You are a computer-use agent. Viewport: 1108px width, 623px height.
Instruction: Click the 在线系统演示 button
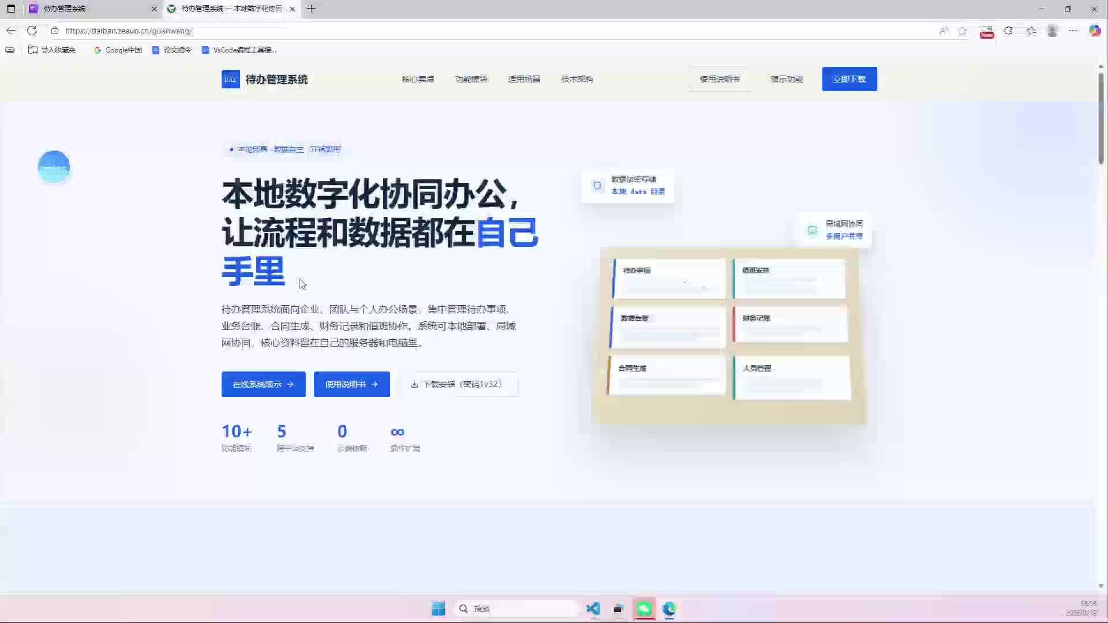click(263, 384)
